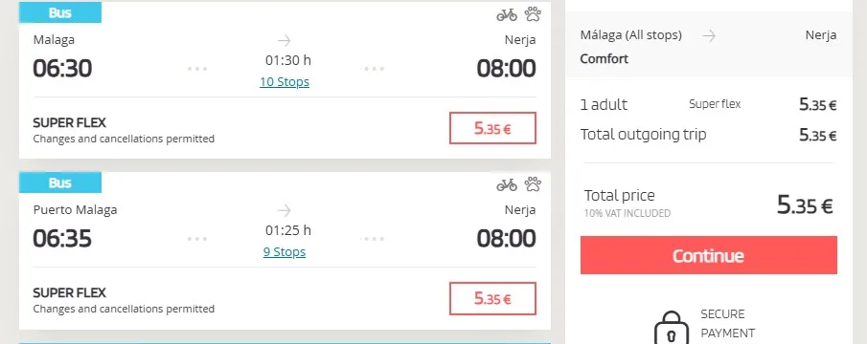
Task: Click arrow icon between Malaga and Nerja
Action: [285, 40]
